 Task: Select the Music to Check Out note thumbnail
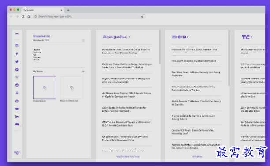(71, 87)
